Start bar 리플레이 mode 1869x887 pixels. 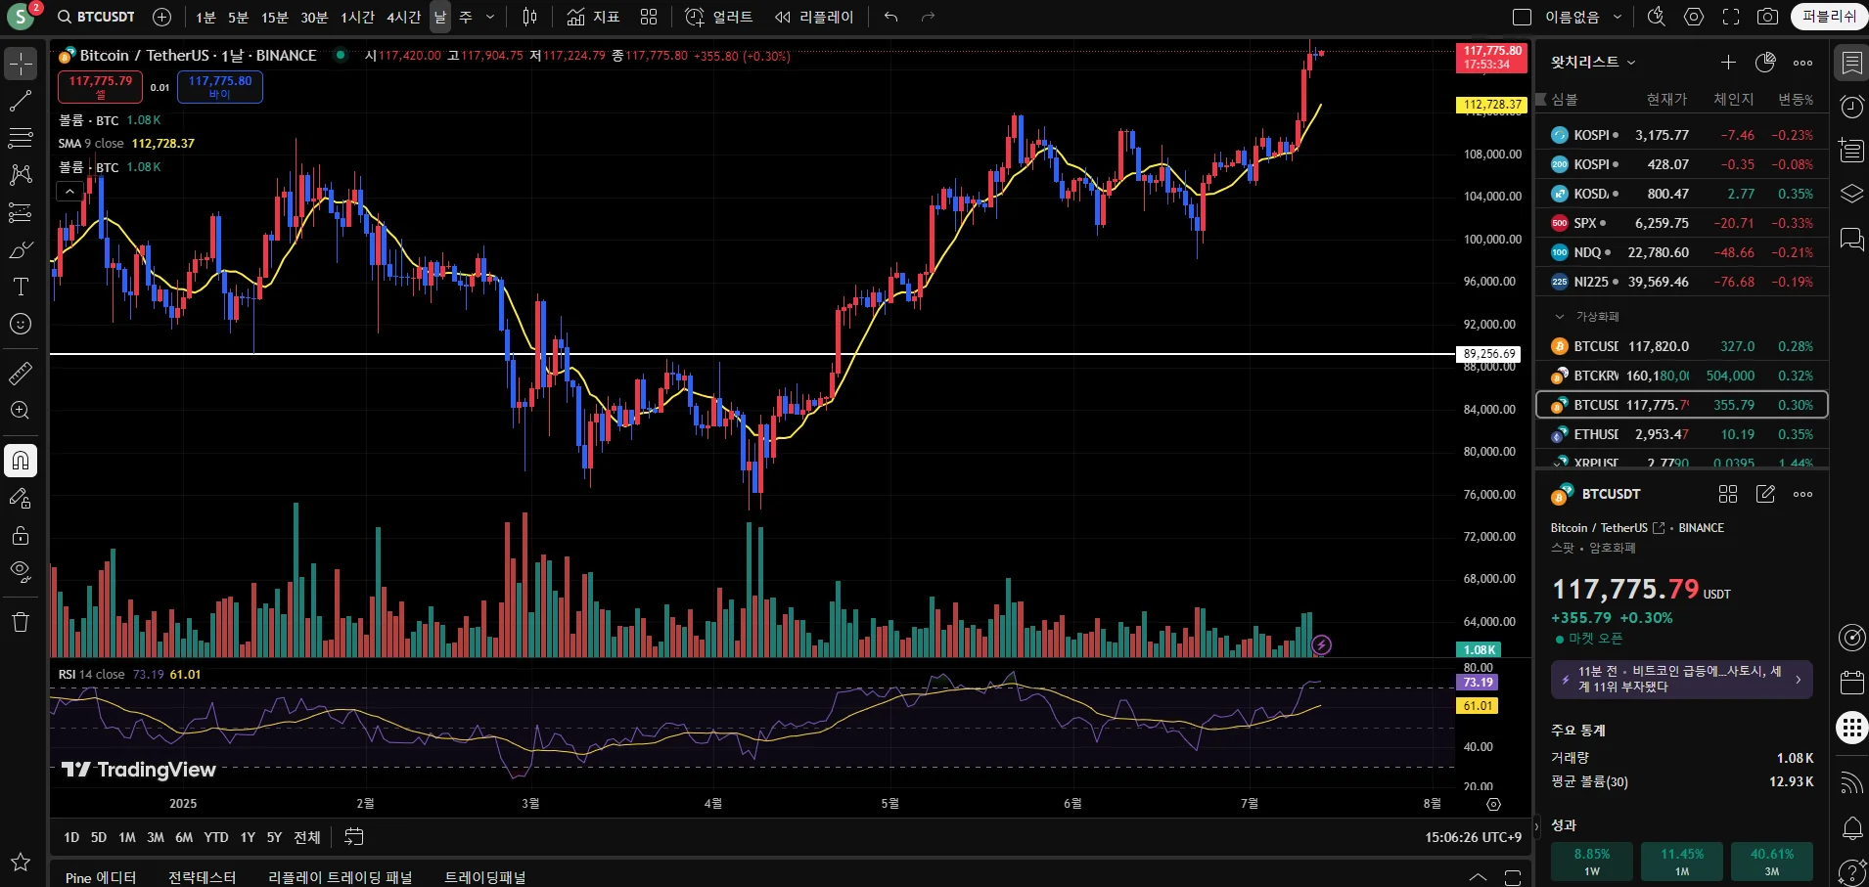(814, 17)
